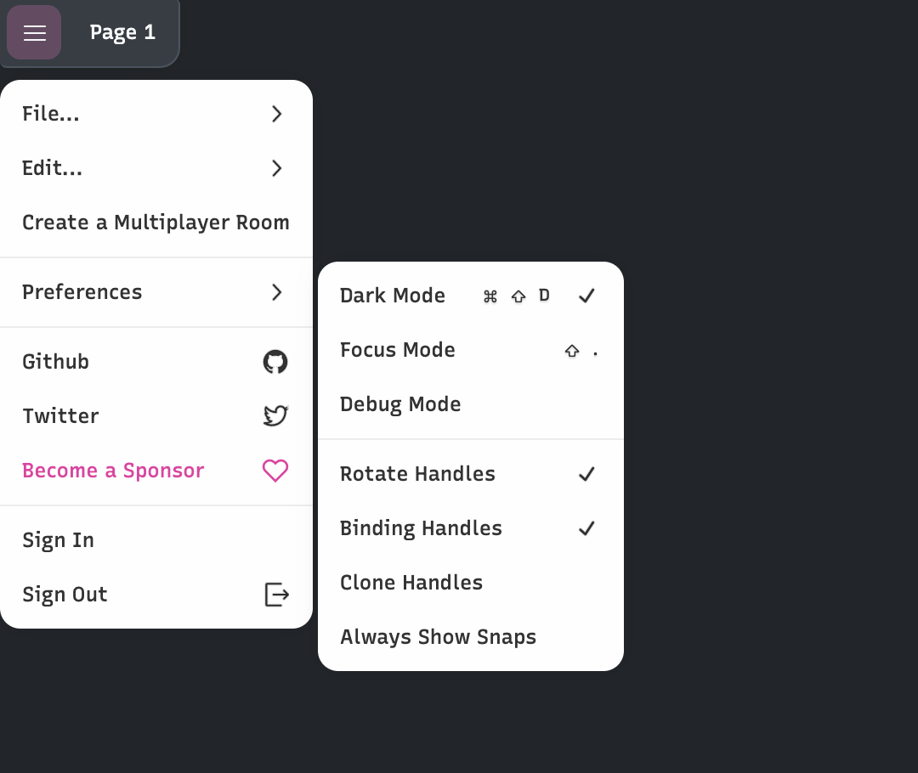The image size is (918, 773).
Task: Enable Clone Handles
Action: click(411, 583)
